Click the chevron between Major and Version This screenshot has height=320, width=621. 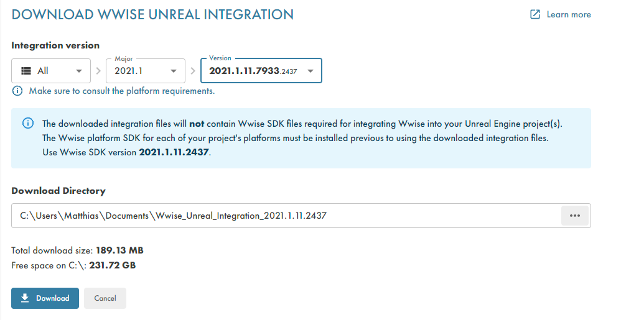(x=193, y=71)
